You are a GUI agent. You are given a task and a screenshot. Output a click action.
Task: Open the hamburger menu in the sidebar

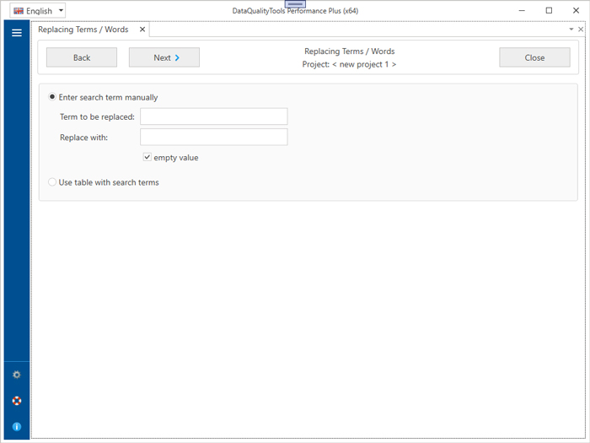16,33
